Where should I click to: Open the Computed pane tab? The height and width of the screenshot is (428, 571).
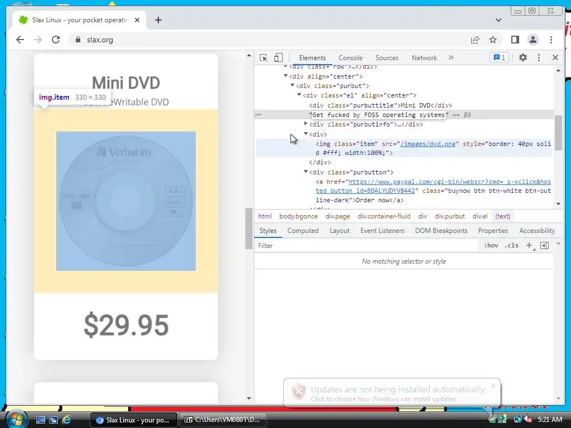[303, 231]
